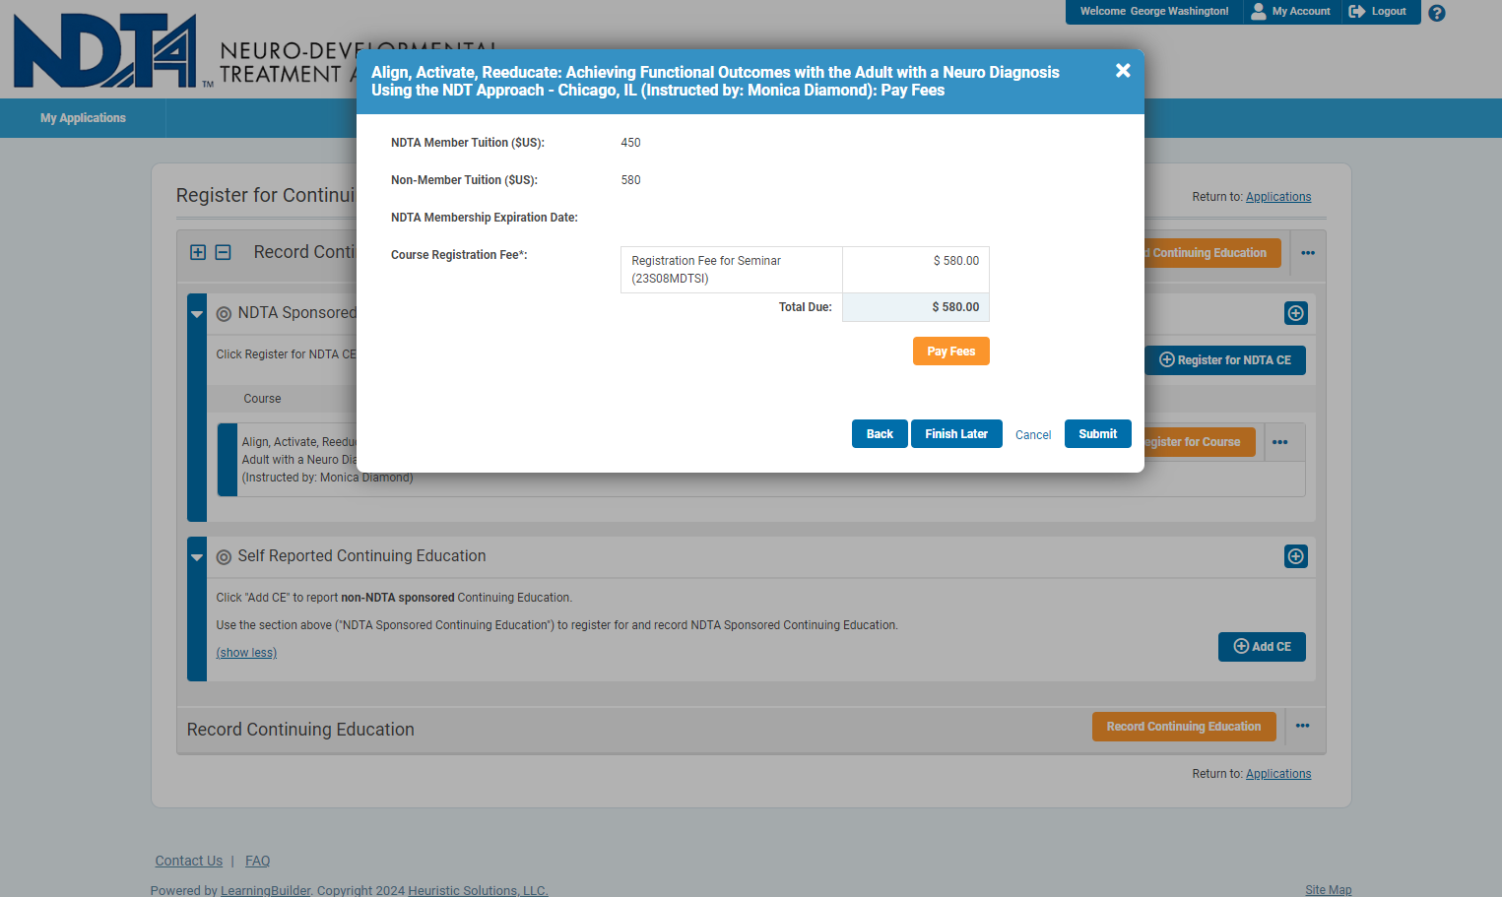Follow the bottom Applications return link
This screenshot has height=897, width=1502.
click(1278, 774)
